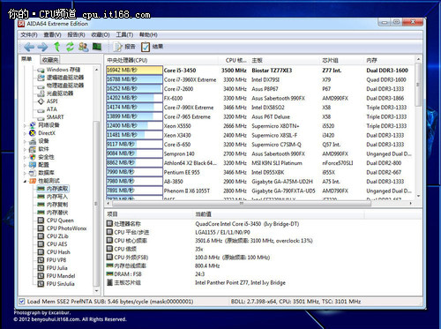Image resolution: width=441 pixels, height=329 pixels.
Task: Expand the 网络设备 tree node
Action: click(x=25, y=125)
